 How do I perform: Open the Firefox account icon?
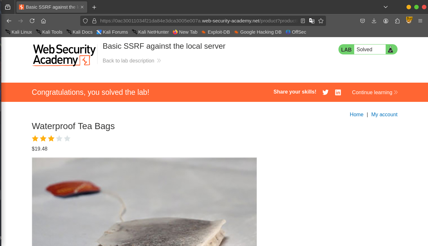386,20
